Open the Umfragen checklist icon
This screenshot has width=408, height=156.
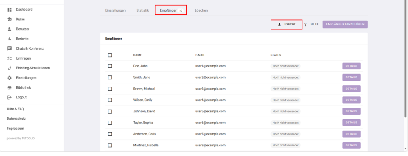point(10,58)
